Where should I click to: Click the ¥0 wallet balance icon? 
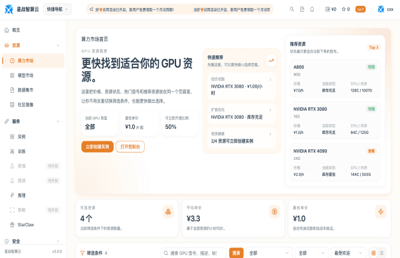(328, 9)
